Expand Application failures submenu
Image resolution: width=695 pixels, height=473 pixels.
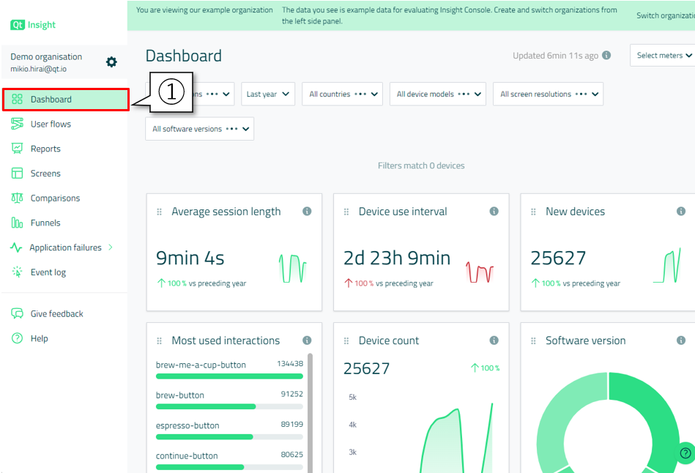[111, 247]
